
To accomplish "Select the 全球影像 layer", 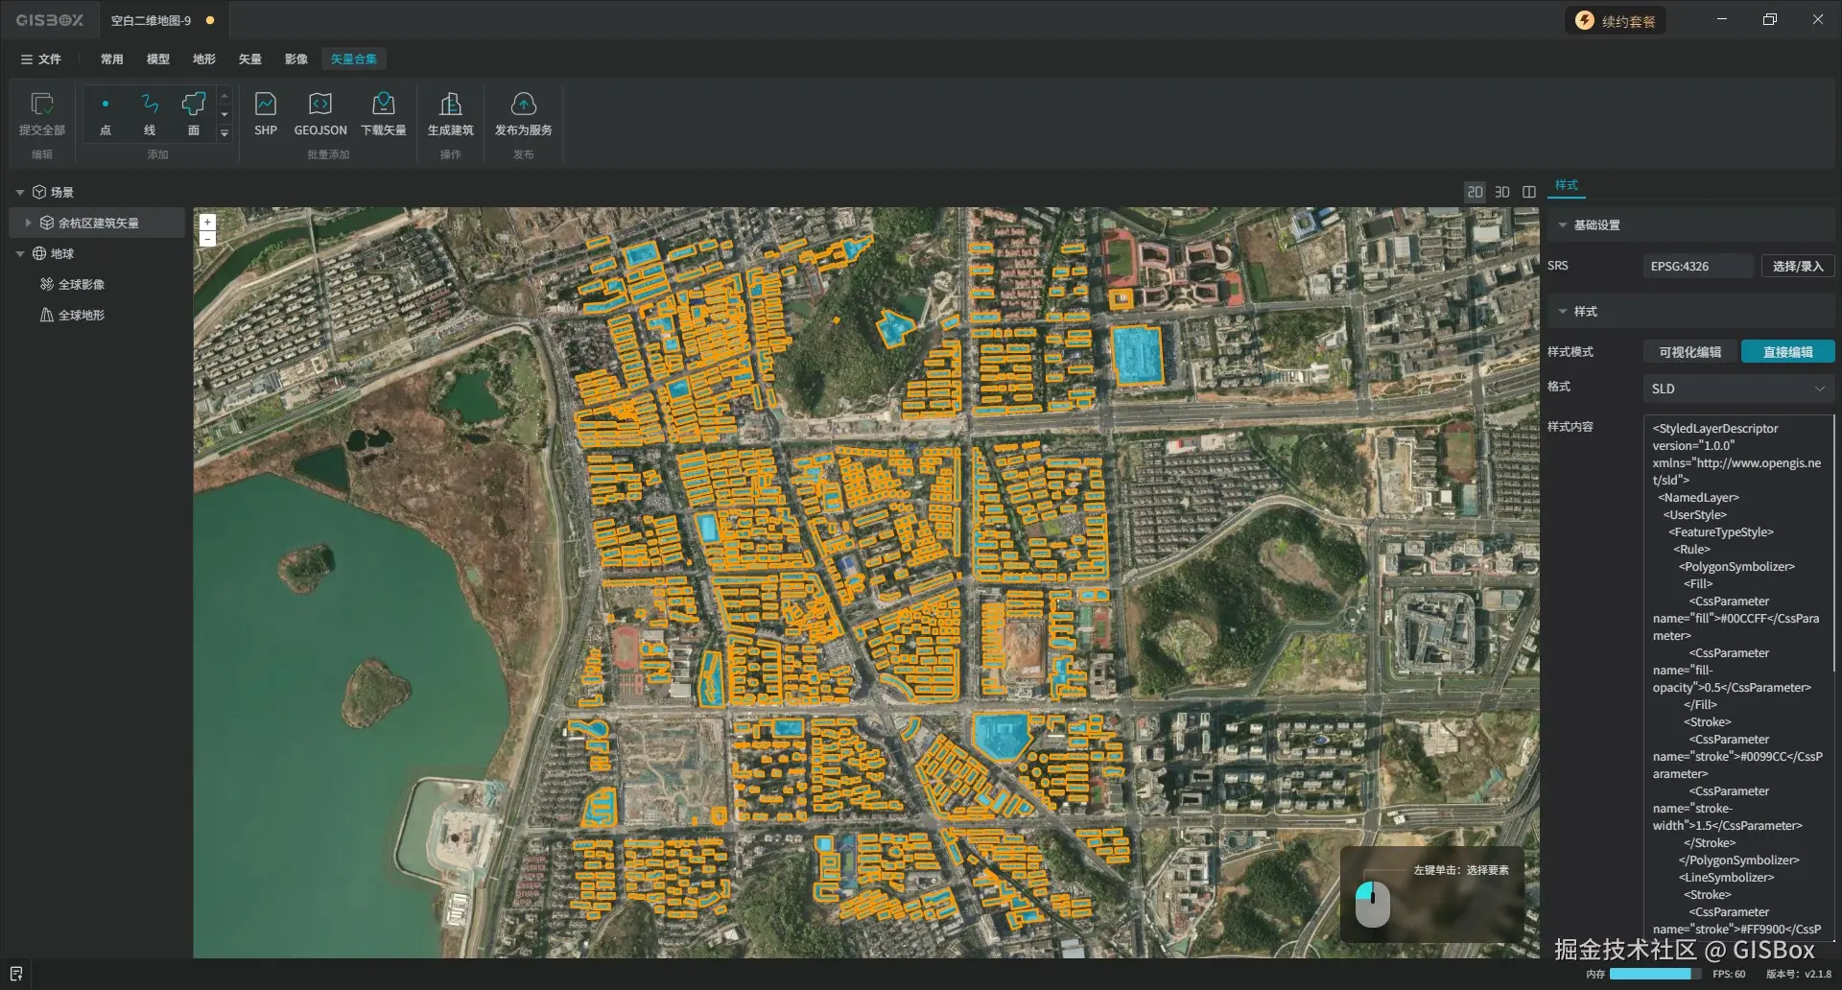I will click(82, 284).
